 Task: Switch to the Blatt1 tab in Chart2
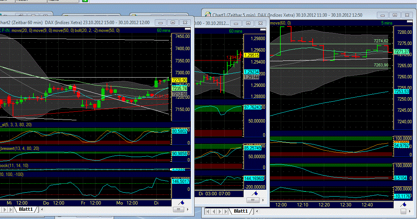pos(26,209)
